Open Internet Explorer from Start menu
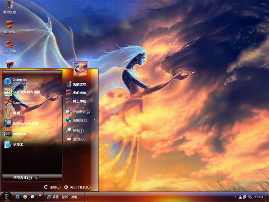 32,81
